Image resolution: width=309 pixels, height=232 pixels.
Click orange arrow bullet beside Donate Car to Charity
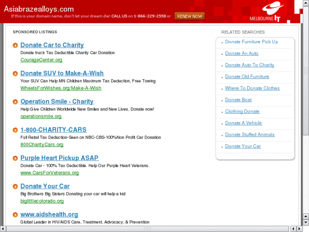click(x=15, y=46)
